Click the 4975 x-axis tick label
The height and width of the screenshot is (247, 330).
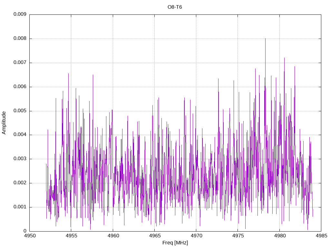click(x=238, y=236)
